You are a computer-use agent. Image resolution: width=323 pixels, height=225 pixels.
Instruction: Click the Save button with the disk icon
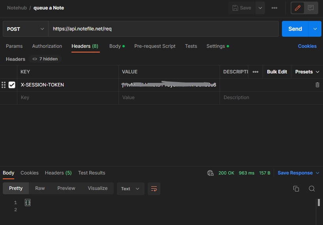click(242, 8)
